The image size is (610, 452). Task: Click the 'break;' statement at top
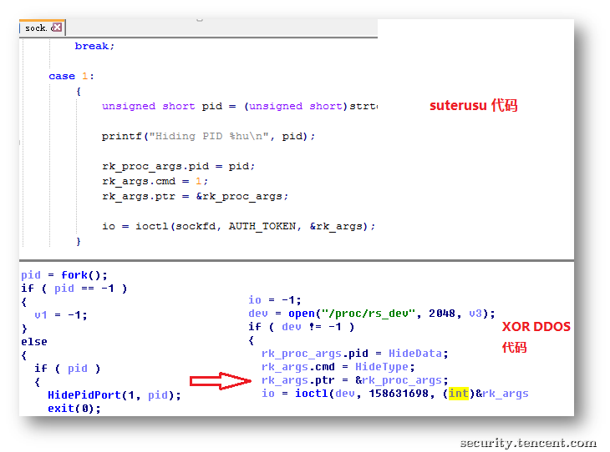click(x=94, y=46)
